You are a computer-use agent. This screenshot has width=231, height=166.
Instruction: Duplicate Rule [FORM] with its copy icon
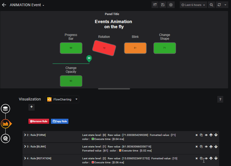coord(201,135)
